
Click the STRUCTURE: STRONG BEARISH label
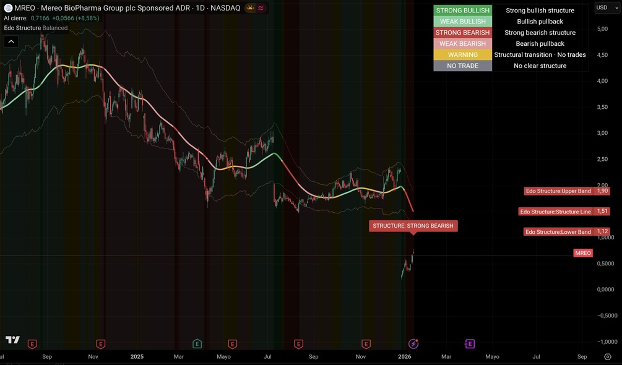coord(413,226)
